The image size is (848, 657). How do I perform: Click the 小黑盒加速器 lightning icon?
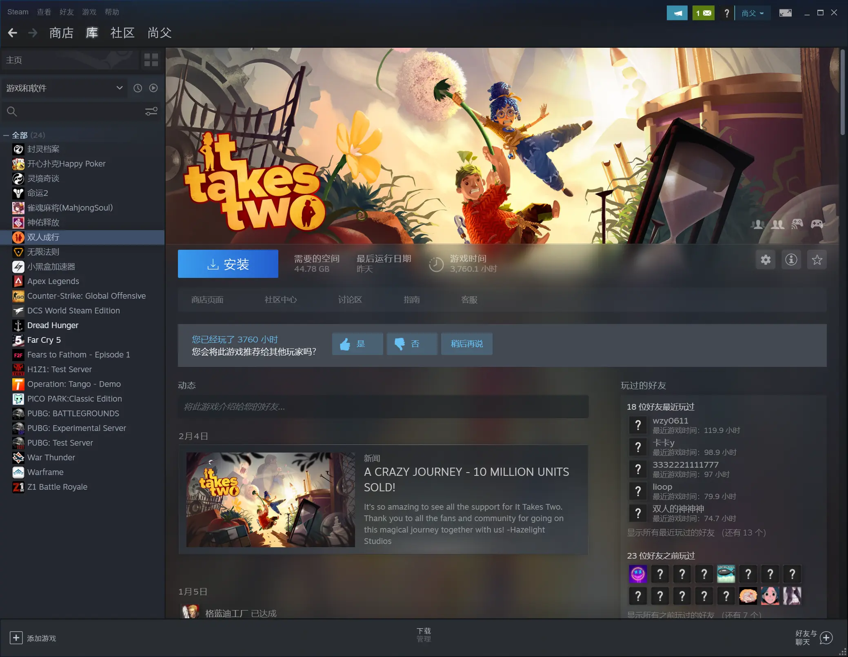[x=18, y=266]
